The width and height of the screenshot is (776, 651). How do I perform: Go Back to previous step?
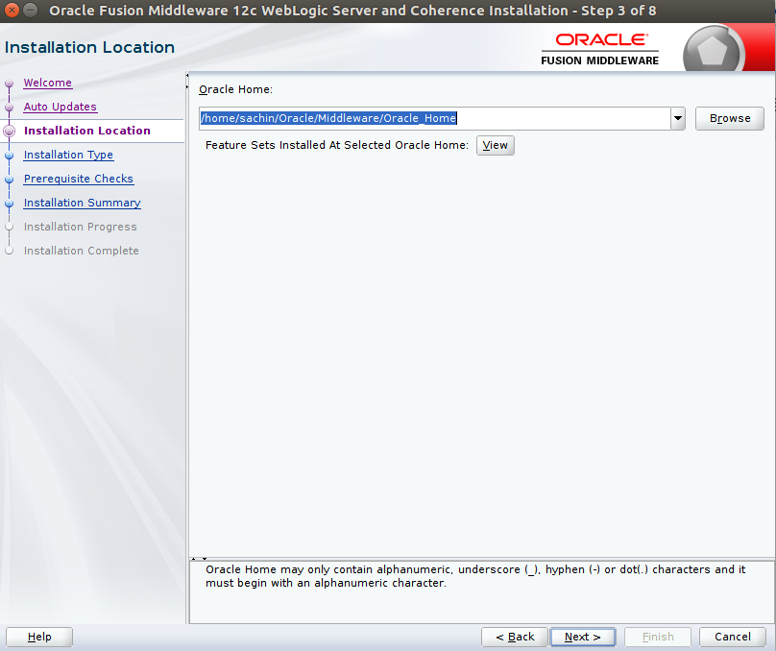point(515,637)
